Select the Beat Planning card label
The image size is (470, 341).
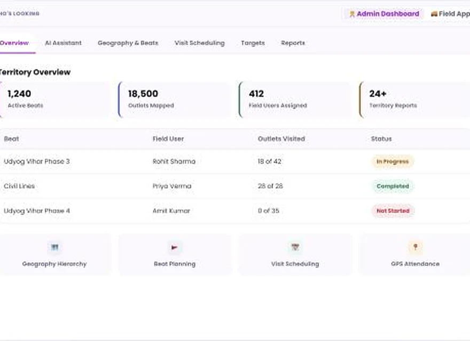(175, 264)
